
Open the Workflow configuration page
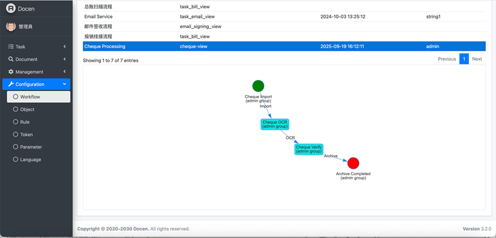[x=39, y=97]
